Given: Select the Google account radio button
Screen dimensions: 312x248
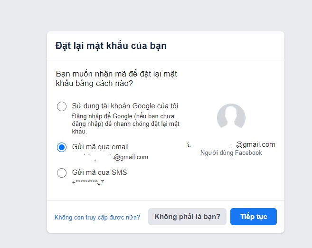Looking at the screenshot, I should 62,106.
